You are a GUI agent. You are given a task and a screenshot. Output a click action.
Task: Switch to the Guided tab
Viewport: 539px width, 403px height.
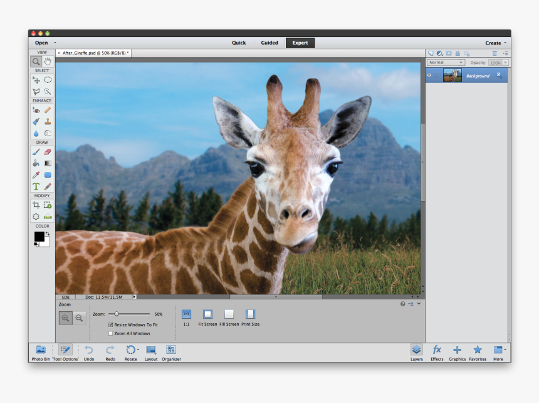point(269,43)
